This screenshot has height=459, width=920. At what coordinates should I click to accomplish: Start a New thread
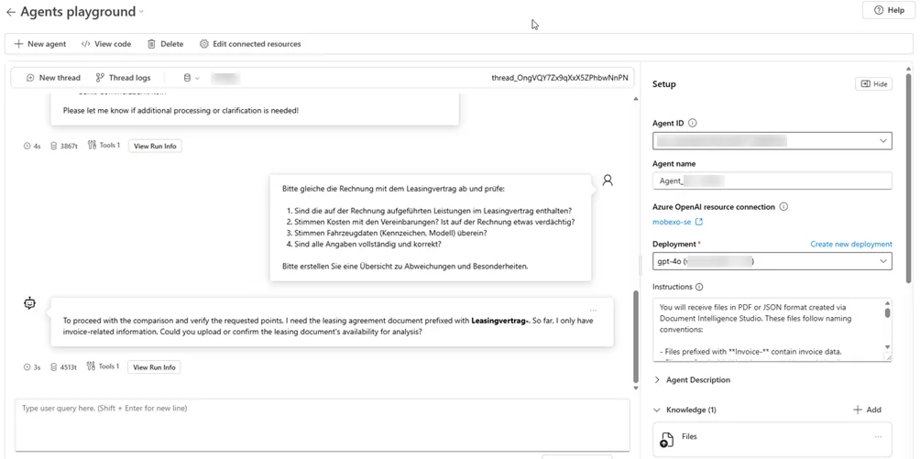53,78
